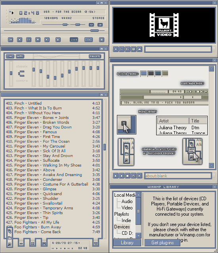Toggle repeat arrow button in main player
Viewport: 218px width, 253px height.
click(x=88, y=40)
